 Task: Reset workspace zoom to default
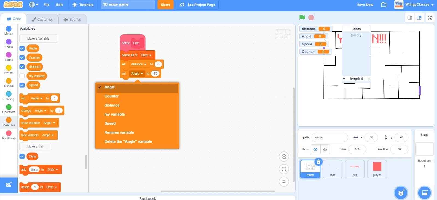(x=284, y=181)
